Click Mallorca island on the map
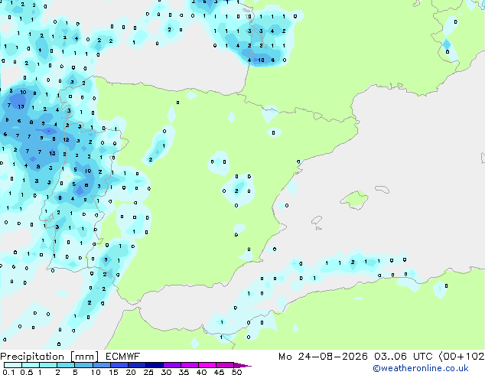This screenshot has width=485, height=375. point(354,200)
